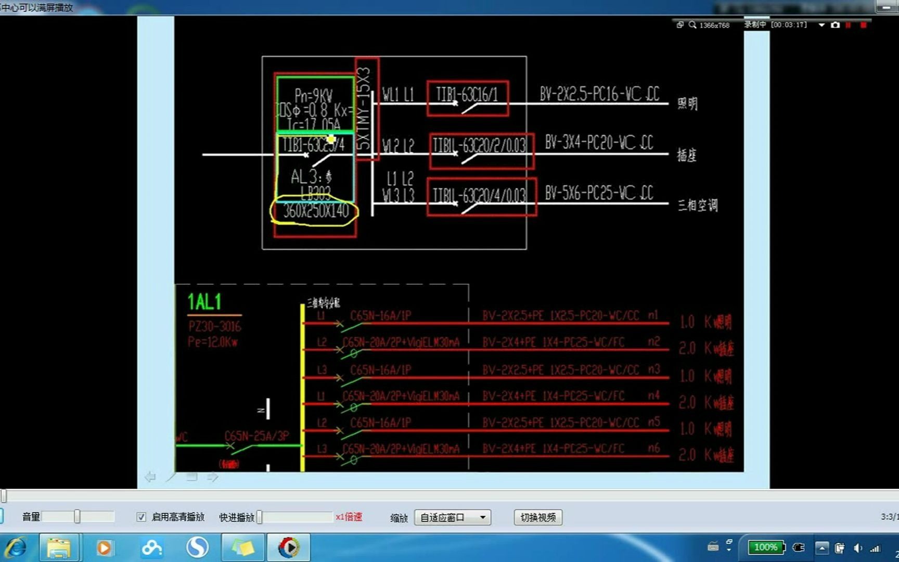Click the TIB1-63C16/1 breaker label
The width and height of the screenshot is (899, 562).
point(467,94)
